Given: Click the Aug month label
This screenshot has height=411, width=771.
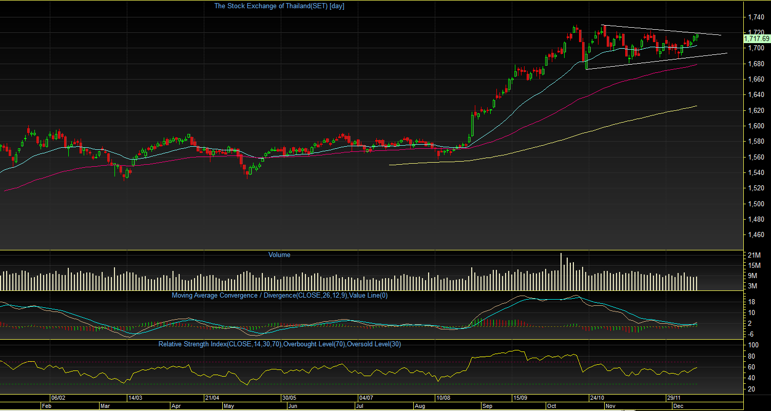Looking at the screenshot, I should coord(420,406).
